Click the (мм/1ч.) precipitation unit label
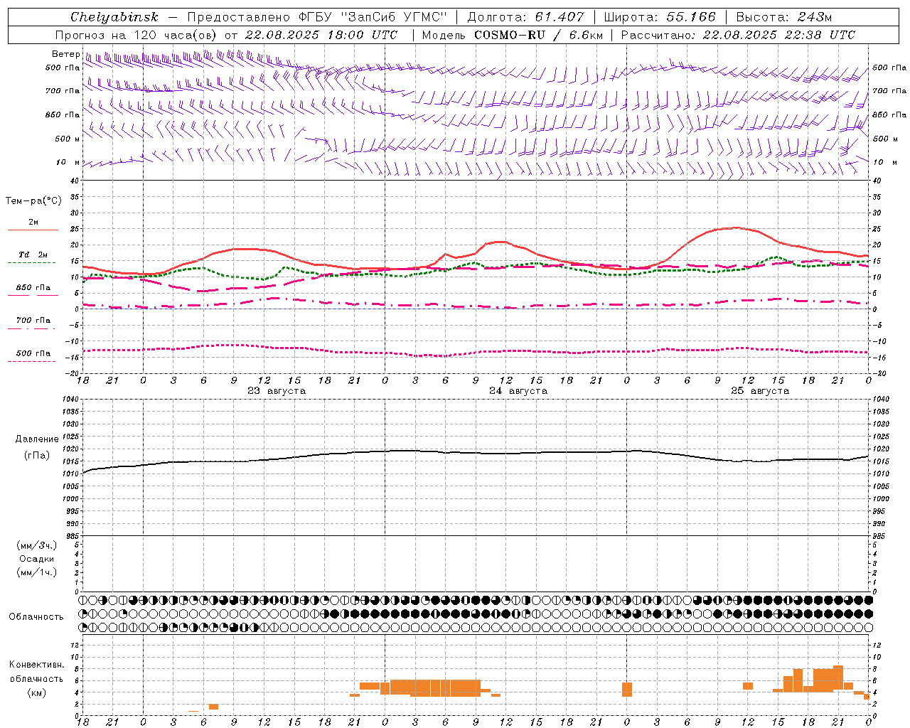Image resolution: width=910 pixels, height=728 pixels. 37,572
